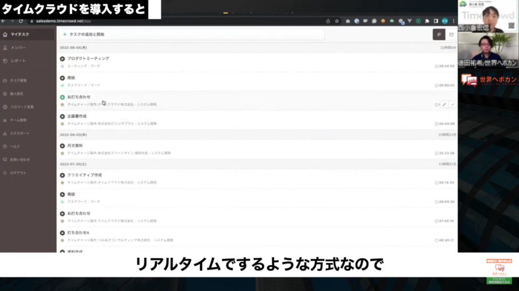This screenshot has width=519, height=291.
Task: Open the orange circle extension icon
Action: (x=383, y=21)
